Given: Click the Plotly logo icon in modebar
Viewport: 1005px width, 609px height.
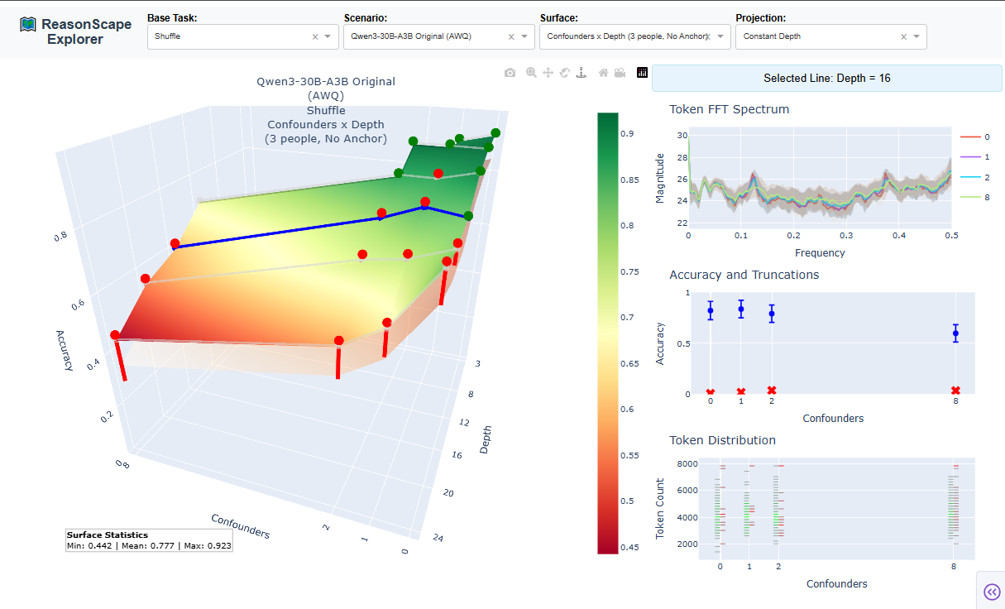Looking at the screenshot, I should click(642, 73).
